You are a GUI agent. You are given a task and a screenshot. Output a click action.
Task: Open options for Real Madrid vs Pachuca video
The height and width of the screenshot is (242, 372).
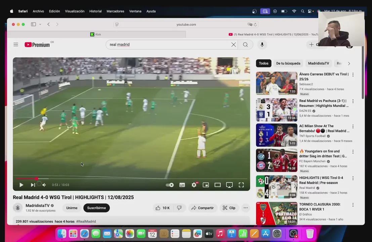click(x=353, y=101)
